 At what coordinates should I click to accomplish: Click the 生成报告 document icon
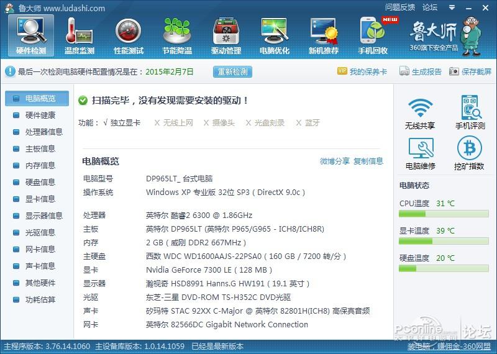point(404,71)
